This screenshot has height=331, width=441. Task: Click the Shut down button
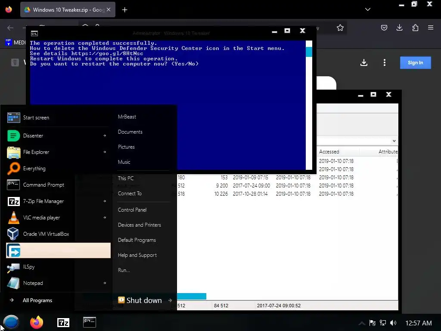pyautogui.click(x=140, y=300)
